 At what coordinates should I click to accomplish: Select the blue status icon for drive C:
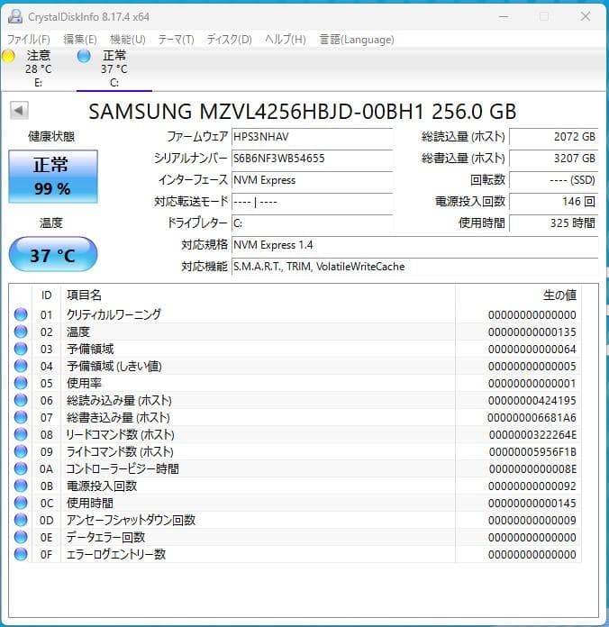84,56
